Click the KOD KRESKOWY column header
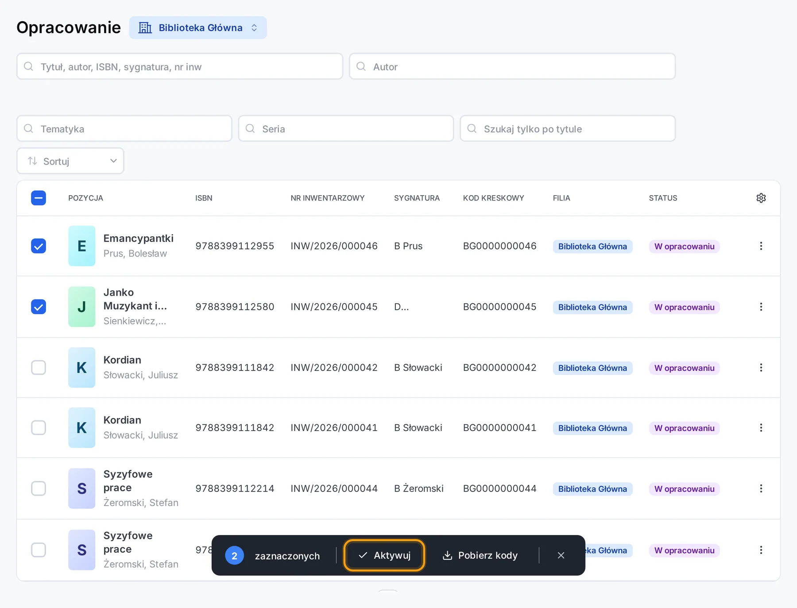Viewport: 797px width, 608px height. (x=494, y=198)
